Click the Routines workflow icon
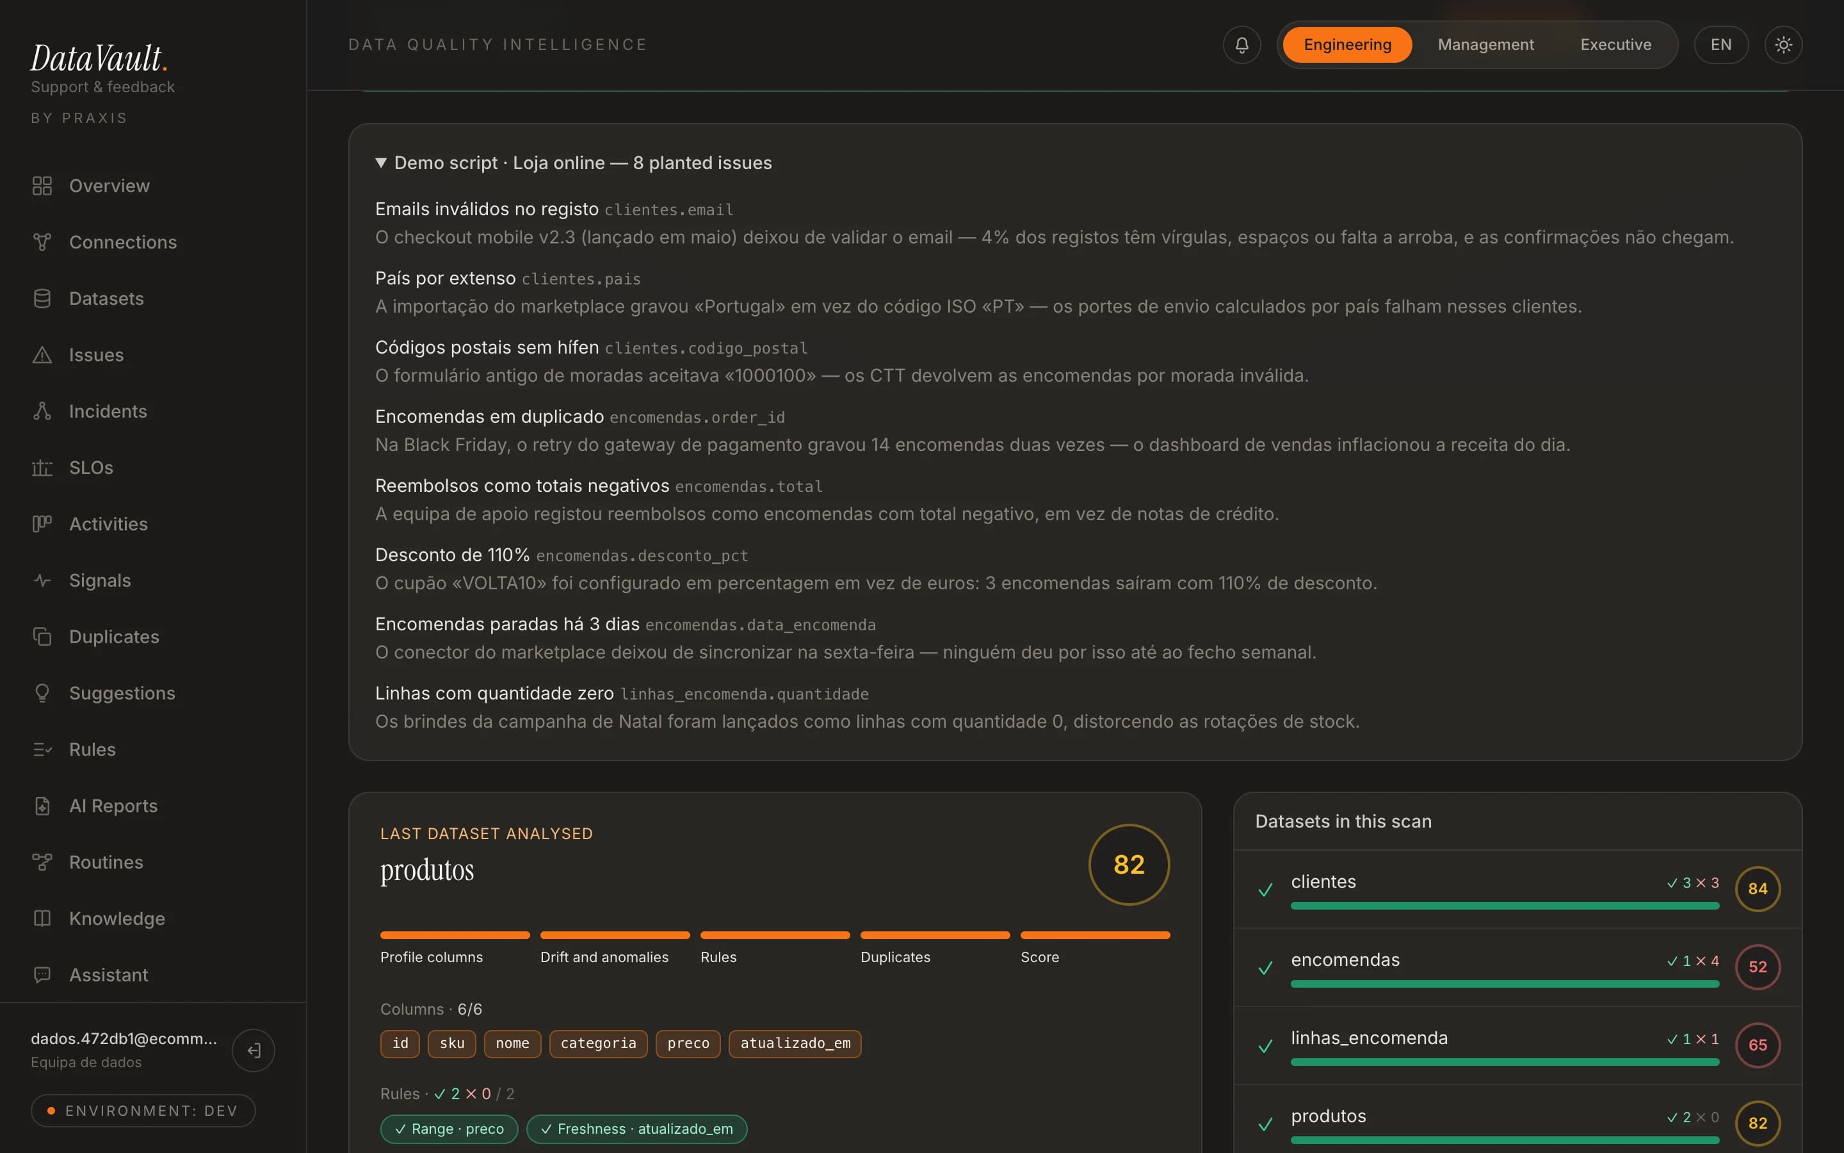Screen dimensions: 1844x1153 (x=42, y=862)
